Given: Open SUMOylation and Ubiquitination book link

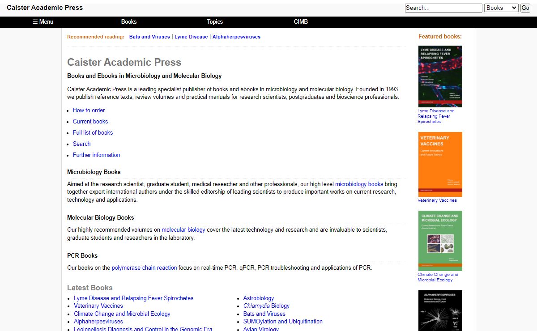Looking at the screenshot, I should click(x=282, y=321).
